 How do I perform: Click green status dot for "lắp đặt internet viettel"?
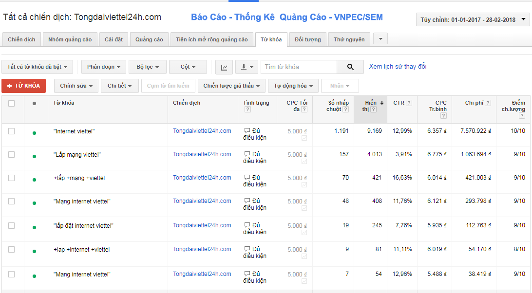coord(34,227)
